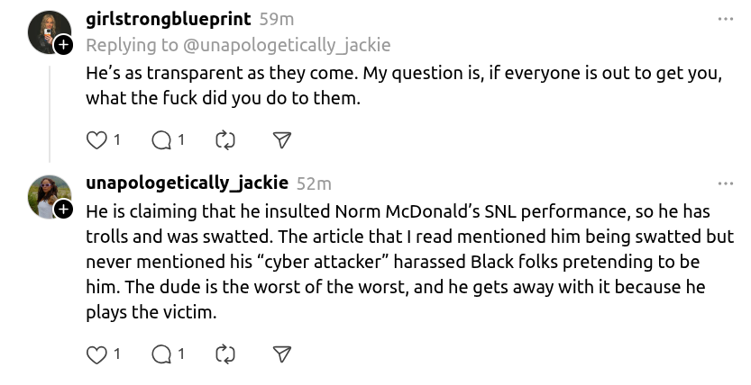Viewport: 751px width, 385px height.
Task: Share unapologetically_jackie's post via paper plane icon
Action: coord(282,354)
